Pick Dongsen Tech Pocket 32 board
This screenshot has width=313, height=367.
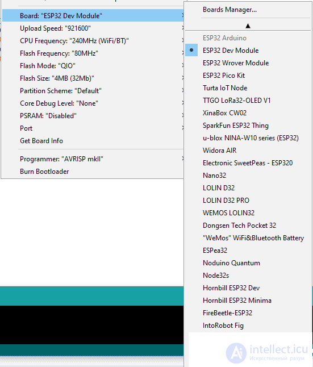[x=248, y=226]
